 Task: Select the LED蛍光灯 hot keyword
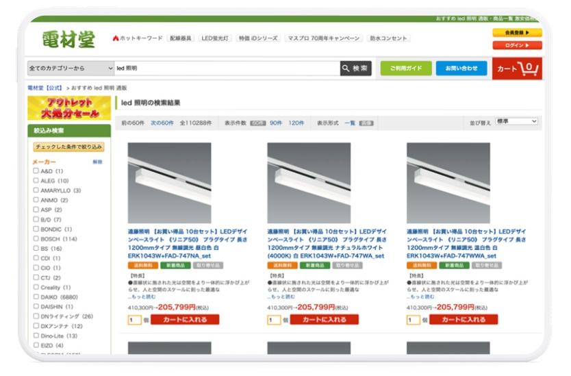click(x=215, y=38)
